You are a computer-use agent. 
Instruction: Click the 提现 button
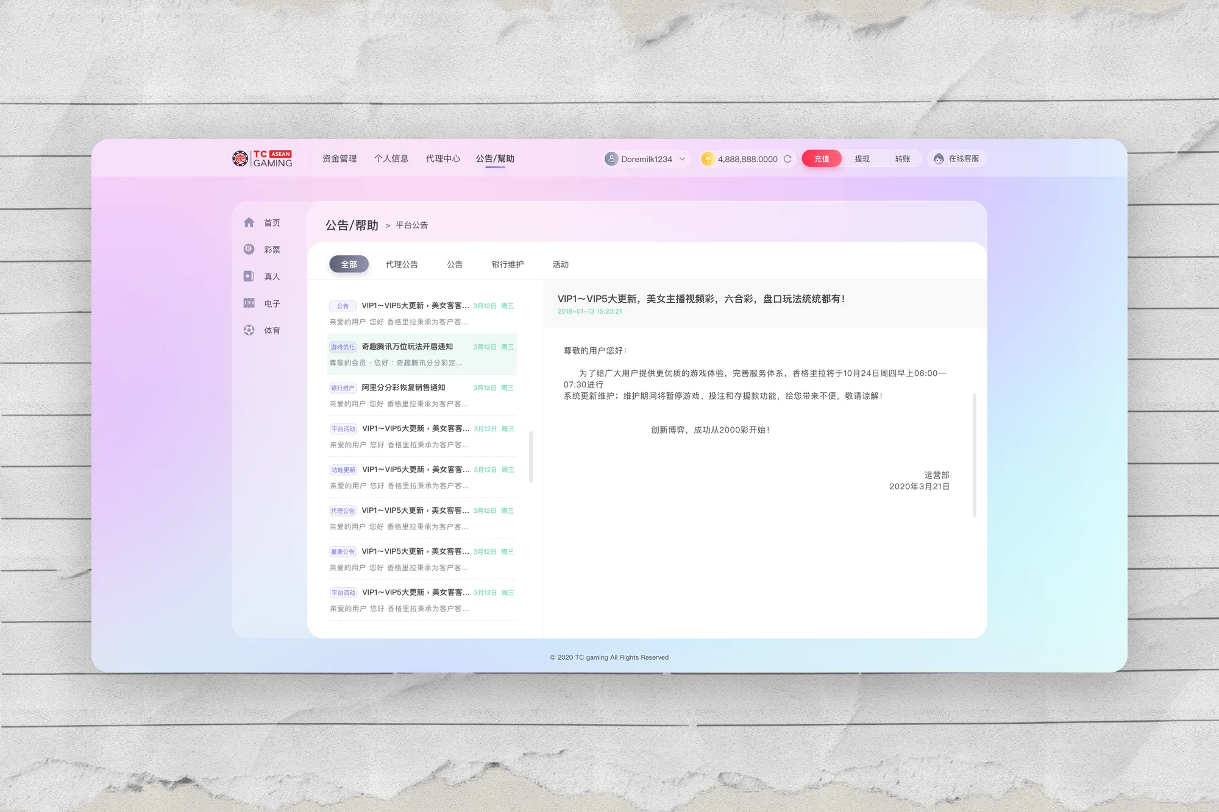click(862, 158)
